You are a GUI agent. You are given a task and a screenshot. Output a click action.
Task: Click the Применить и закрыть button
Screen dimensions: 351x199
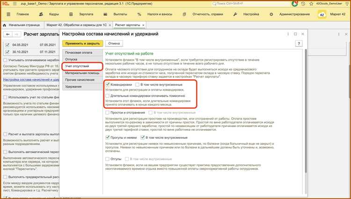coord(82,43)
